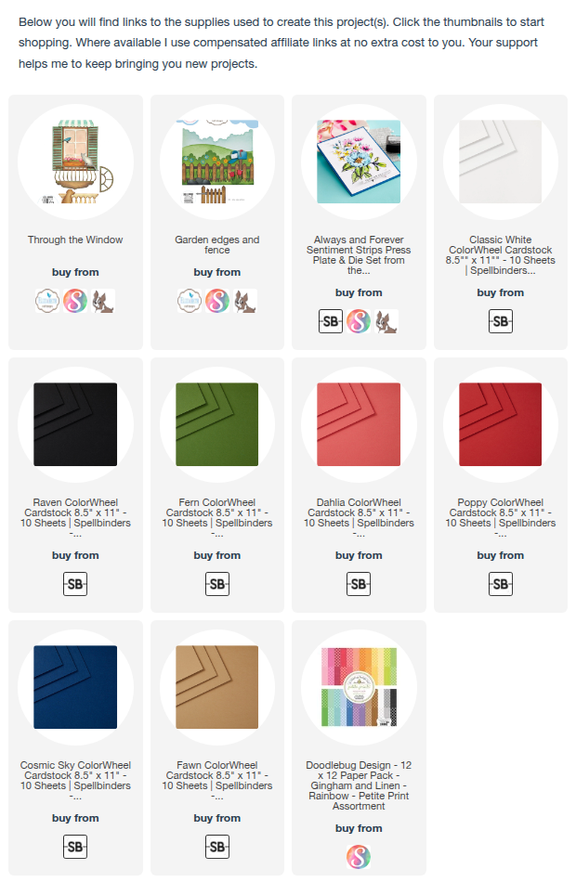Click SB icon under Poppy ColorWheel Cardstock

coord(501,584)
